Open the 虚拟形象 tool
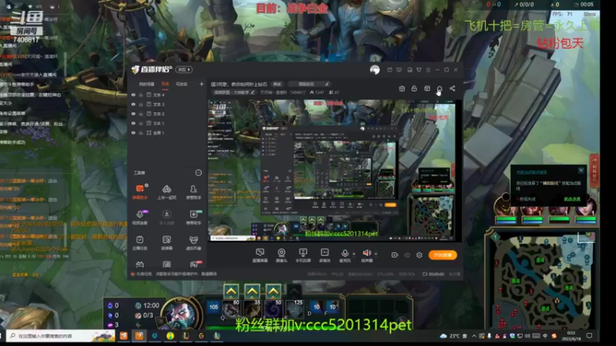The height and width of the screenshot is (346, 616). tap(193, 242)
